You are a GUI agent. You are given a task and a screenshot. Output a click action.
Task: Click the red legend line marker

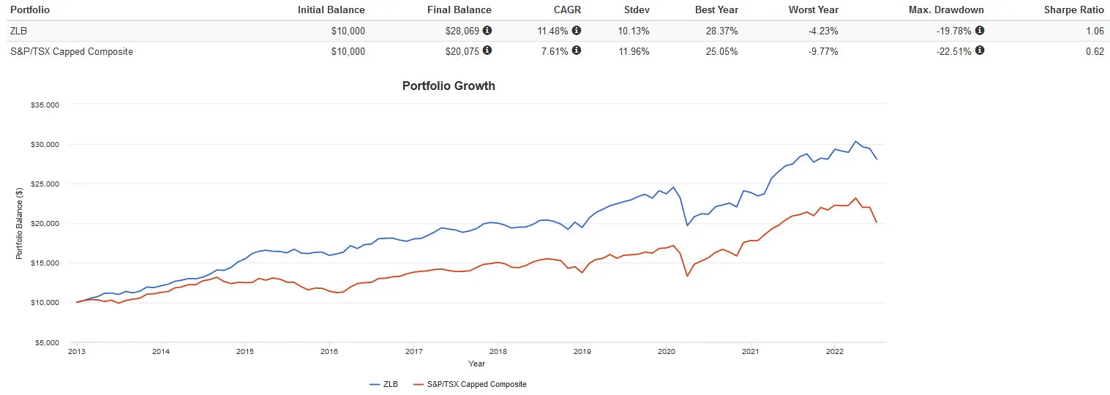click(419, 384)
